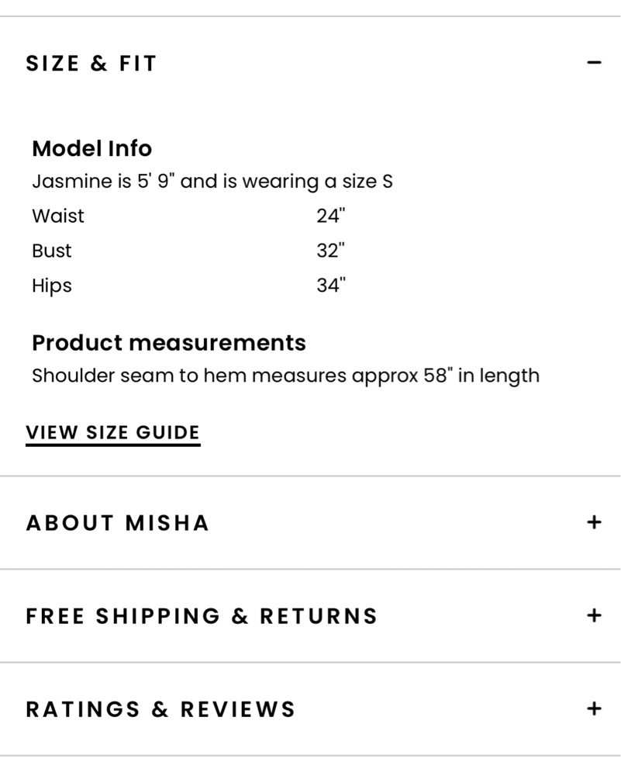
Task: Click the Product measurements subheading
Action: coord(169,343)
